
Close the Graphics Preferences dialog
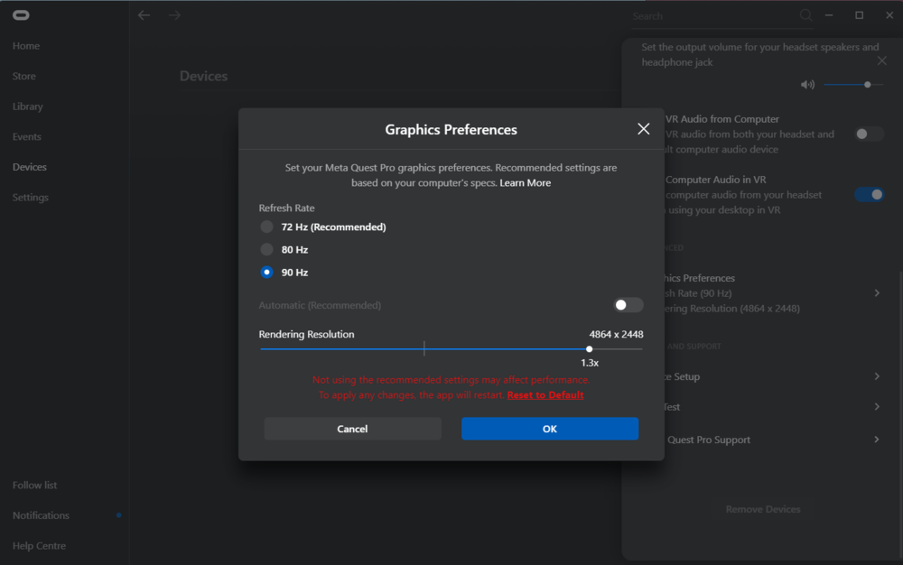pos(644,129)
